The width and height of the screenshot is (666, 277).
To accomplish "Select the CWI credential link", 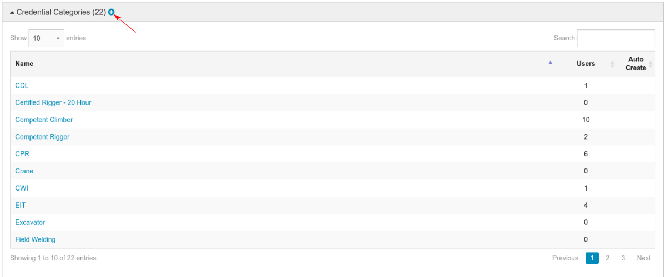I will 22,188.
